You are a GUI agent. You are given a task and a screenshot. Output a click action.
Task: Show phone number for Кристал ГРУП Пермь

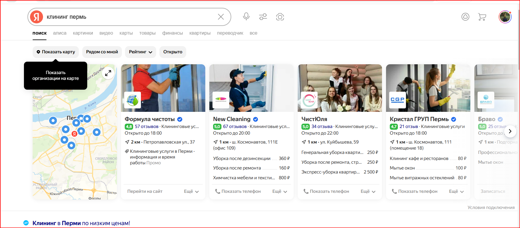pos(415,191)
